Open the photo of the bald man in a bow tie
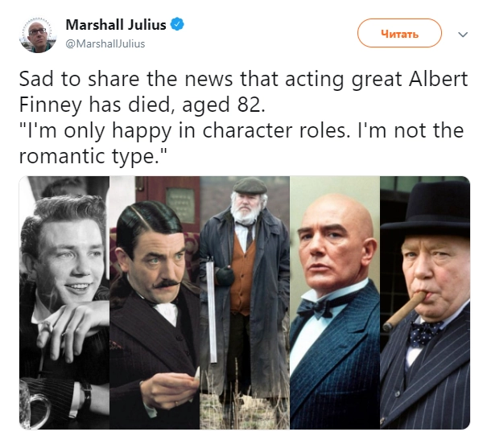The image size is (483, 440). coord(335,302)
